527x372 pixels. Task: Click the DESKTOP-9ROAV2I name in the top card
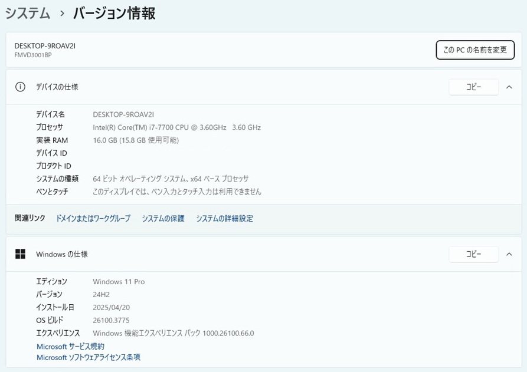pos(45,46)
